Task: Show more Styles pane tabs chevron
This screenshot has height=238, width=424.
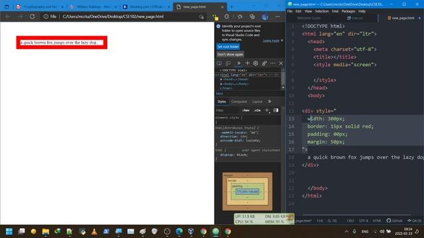Action: 270,101
